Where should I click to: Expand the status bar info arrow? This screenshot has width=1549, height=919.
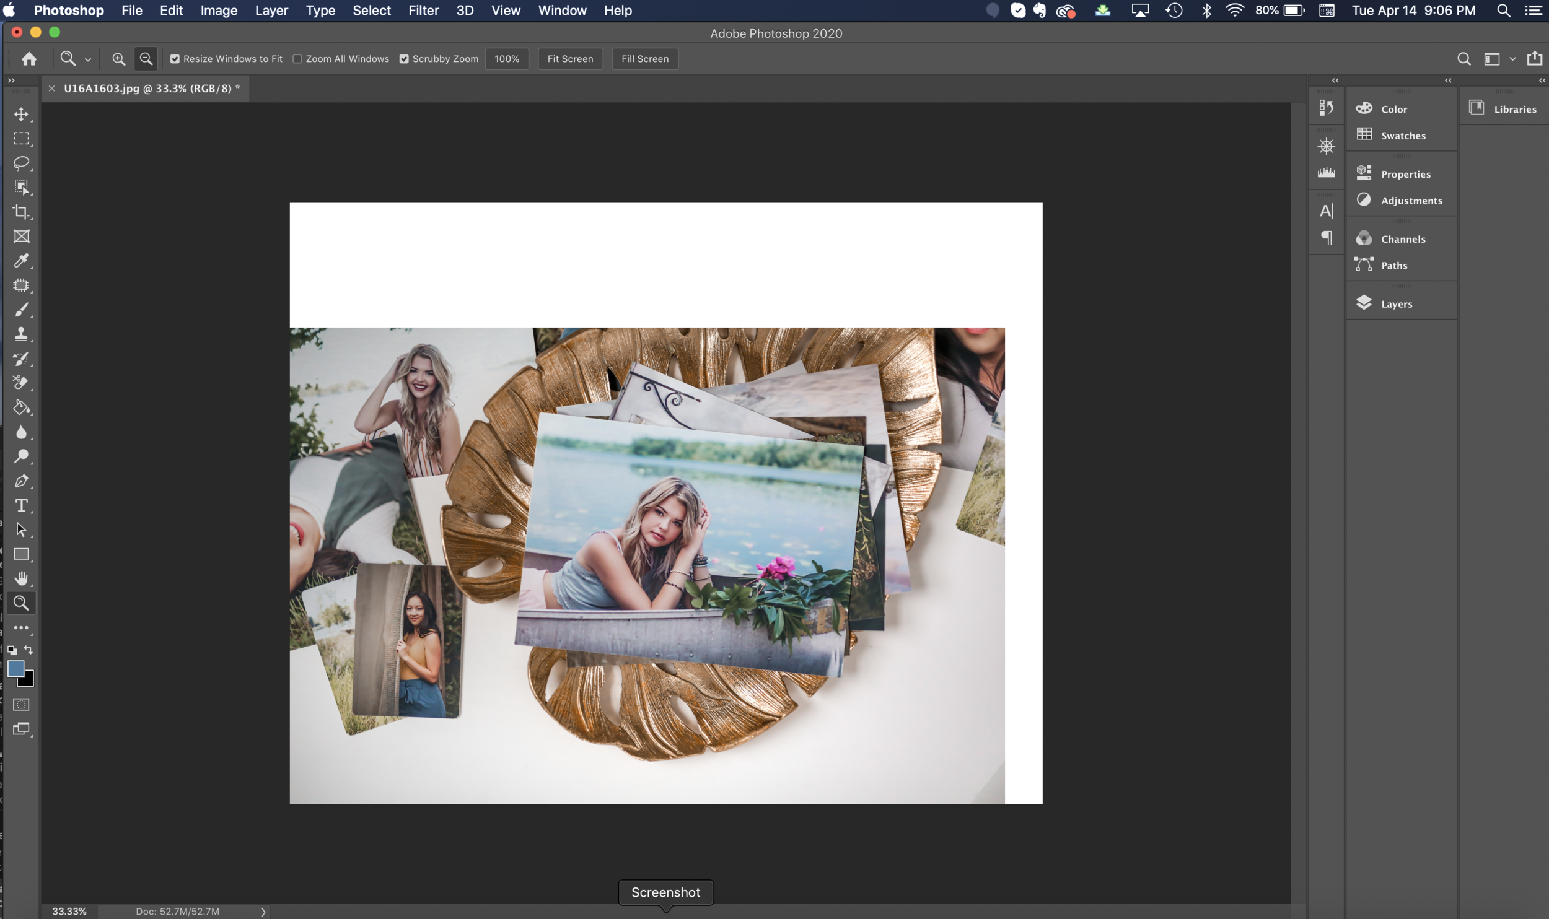point(263,912)
